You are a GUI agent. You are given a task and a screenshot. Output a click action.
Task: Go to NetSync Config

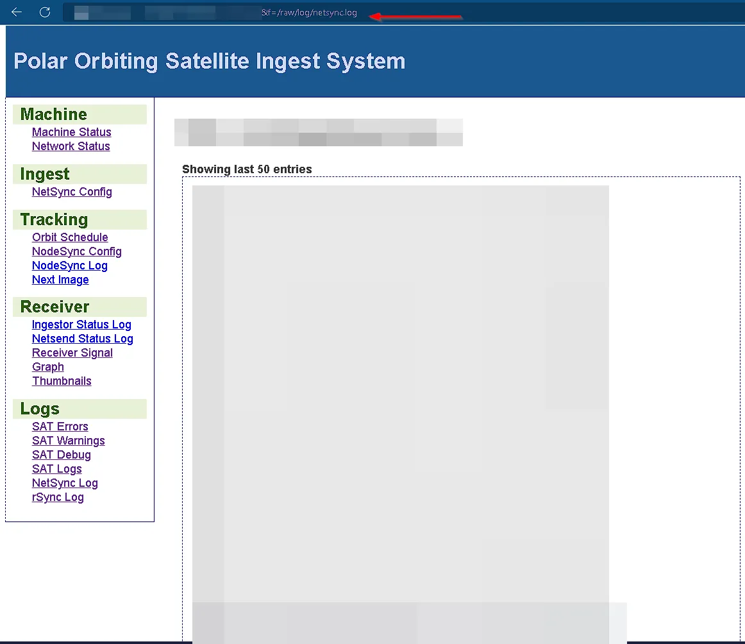click(x=72, y=192)
